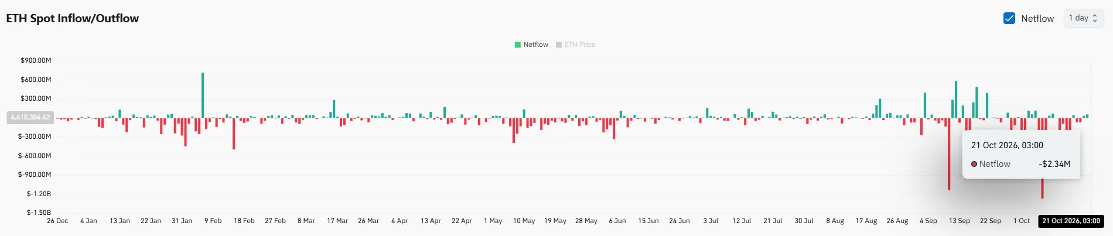
Task: Click the tooltip Netflow -$2.34M value
Action: click(x=1054, y=164)
